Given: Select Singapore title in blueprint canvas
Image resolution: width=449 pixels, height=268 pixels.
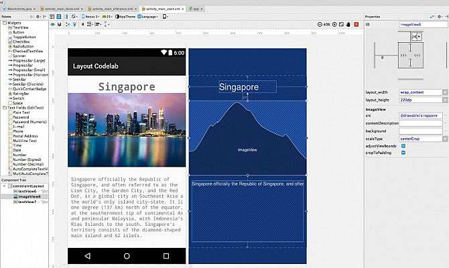Looking at the screenshot, I should click(x=248, y=86).
